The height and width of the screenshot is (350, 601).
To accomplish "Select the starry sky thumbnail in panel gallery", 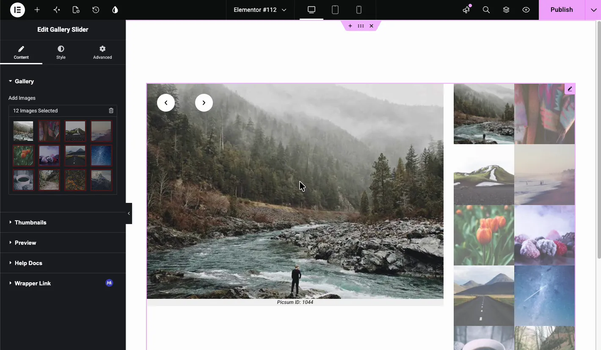I will [x=101, y=156].
